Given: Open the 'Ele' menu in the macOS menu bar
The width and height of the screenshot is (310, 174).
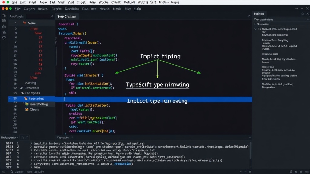Looking at the screenshot, I should tap(15, 2).
